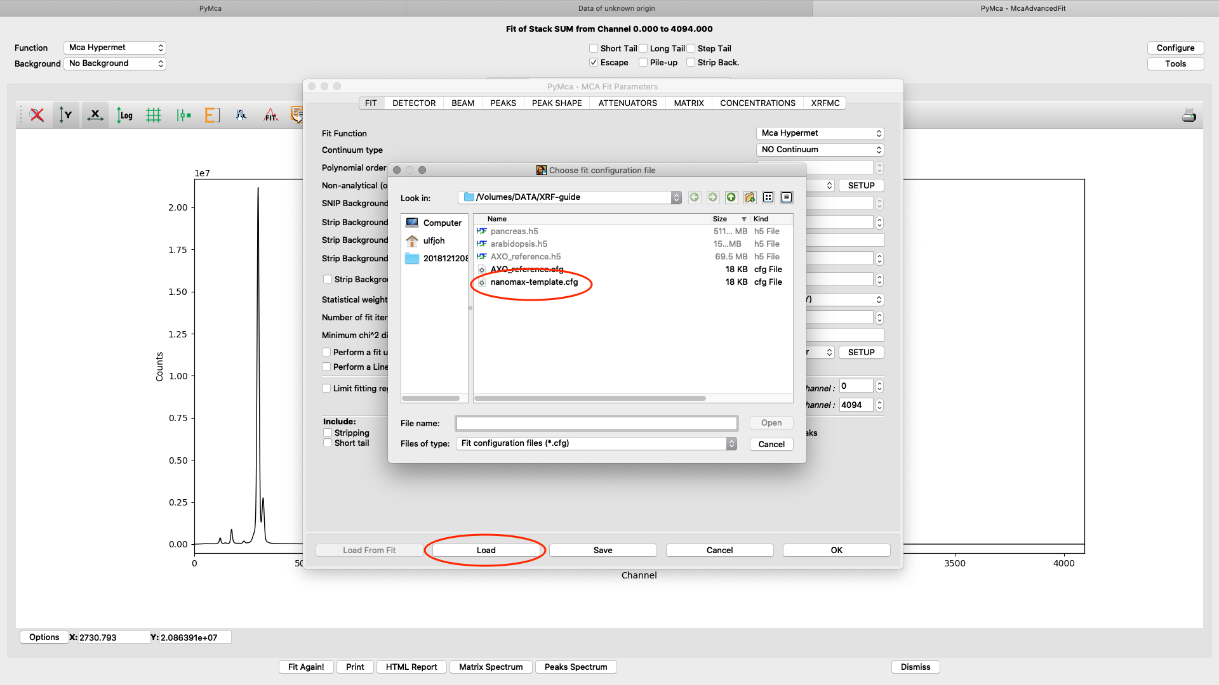1219x685 pixels.
Task: Switch to PEAK SHAPE tab
Action: tap(557, 103)
